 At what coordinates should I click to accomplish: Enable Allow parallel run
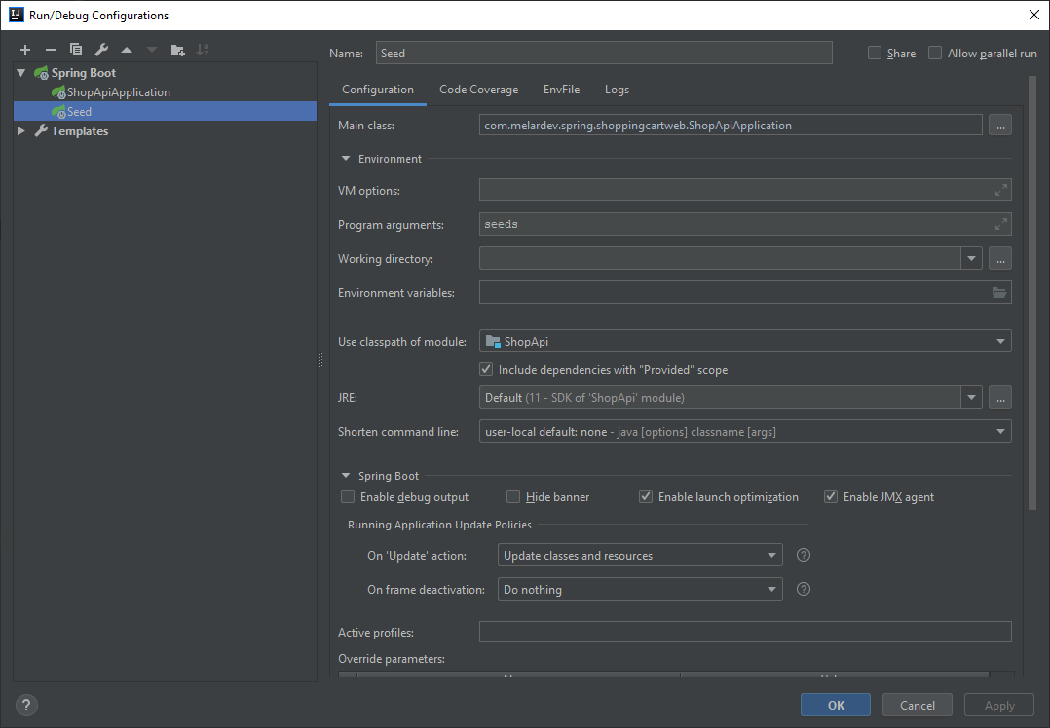[935, 53]
